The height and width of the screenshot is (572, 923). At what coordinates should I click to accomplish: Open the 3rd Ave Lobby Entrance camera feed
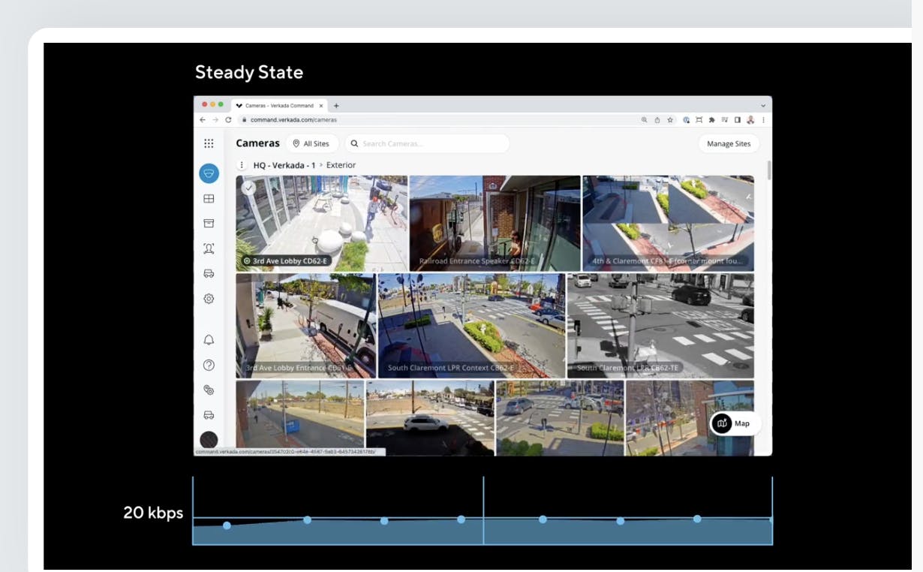point(305,325)
